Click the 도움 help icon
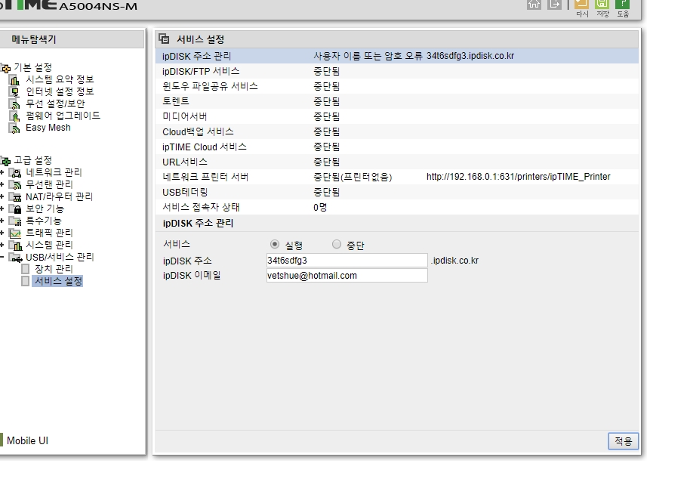The width and height of the screenshot is (690, 488). pos(623,4)
